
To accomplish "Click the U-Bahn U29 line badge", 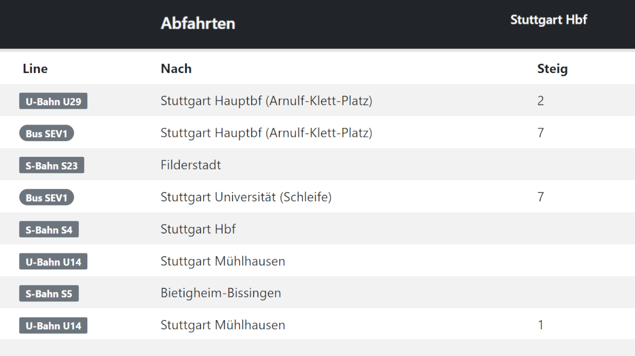I will (53, 101).
